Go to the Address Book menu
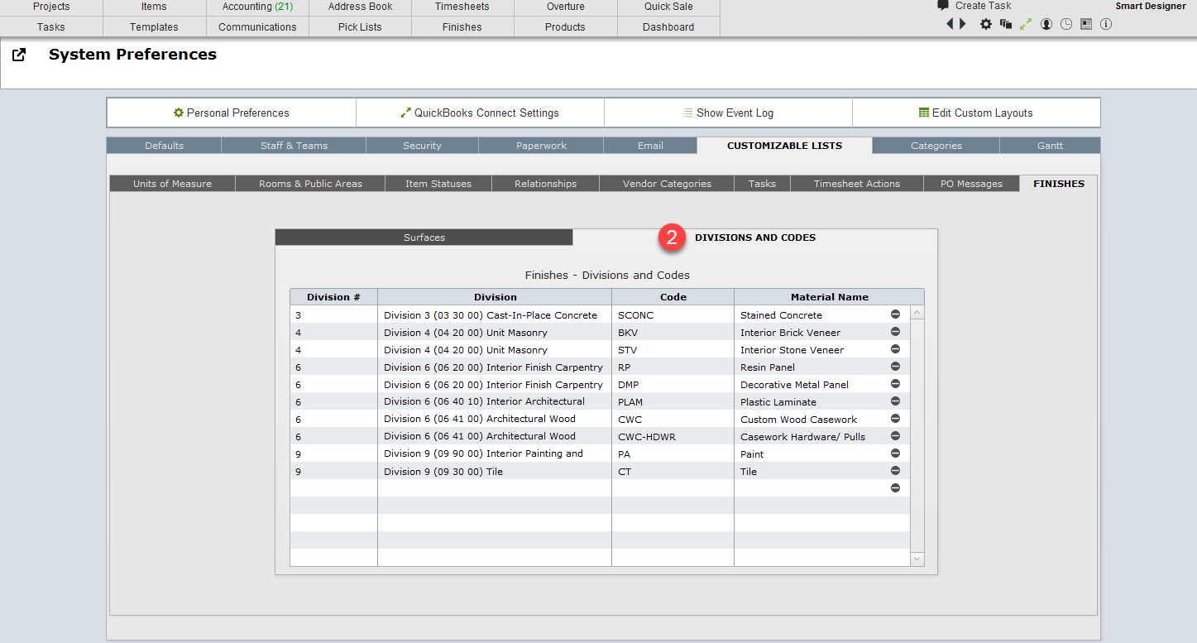This screenshot has height=643, width=1197. coord(360,7)
